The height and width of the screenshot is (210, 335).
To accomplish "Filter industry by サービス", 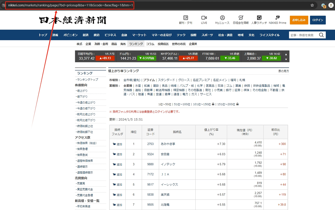I will click(x=206, y=94).
